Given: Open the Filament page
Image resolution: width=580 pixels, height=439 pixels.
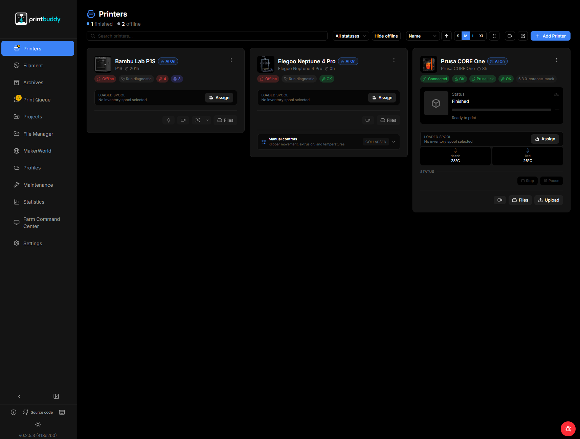Looking at the screenshot, I should pos(38,66).
